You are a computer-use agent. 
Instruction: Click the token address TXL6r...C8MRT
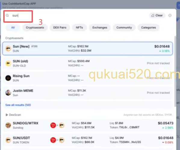[x=129, y=127]
